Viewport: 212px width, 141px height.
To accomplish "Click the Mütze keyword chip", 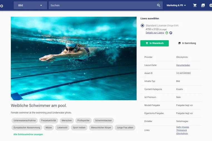I will click(x=49, y=127).
